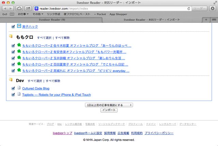The width and height of the screenshot is (218, 146).
Task: Click the インポート button
Action: 109,110
